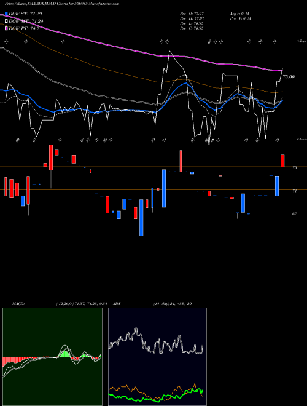Click the MACD (12,26,9) parameter values

point(81,304)
